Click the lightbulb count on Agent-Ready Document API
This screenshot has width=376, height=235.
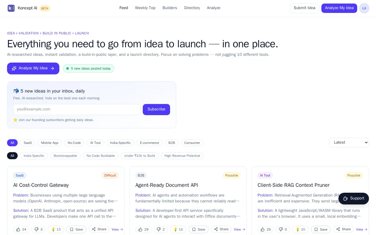(178, 229)
